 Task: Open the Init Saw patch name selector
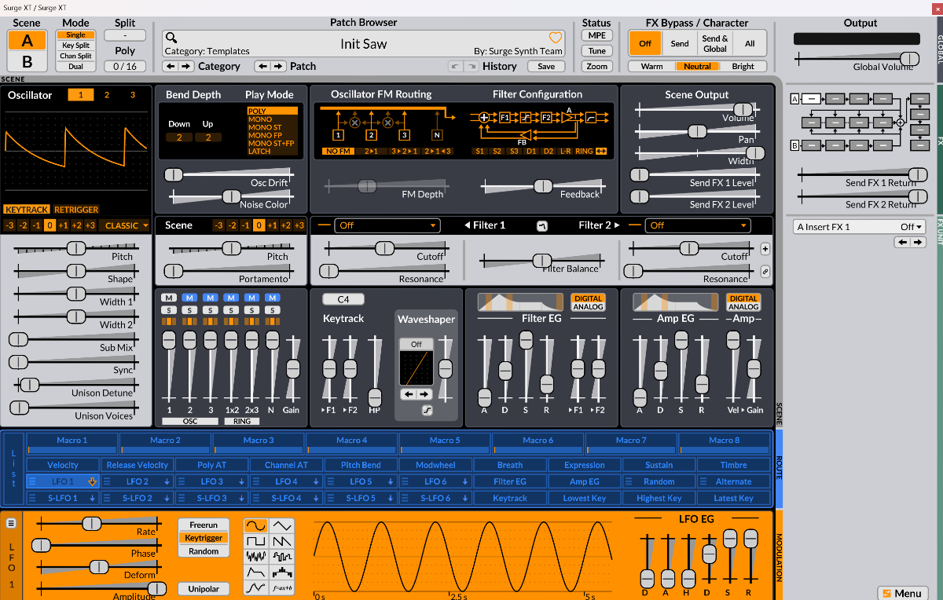click(x=363, y=44)
